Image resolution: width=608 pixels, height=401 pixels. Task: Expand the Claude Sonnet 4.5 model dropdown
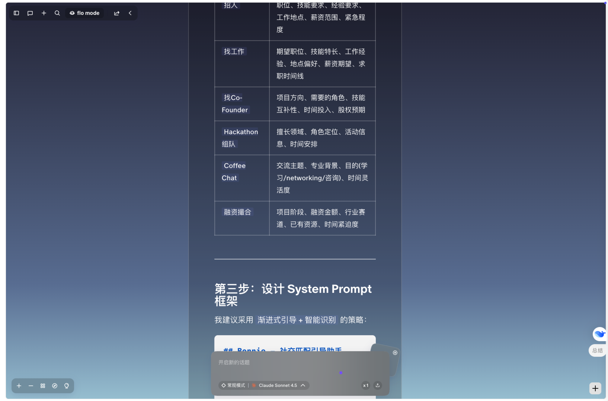(x=281, y=385)
